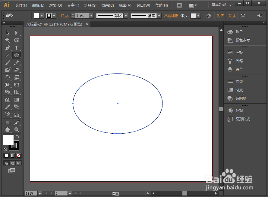Open the 窗口(W) menu

(143, 5)
